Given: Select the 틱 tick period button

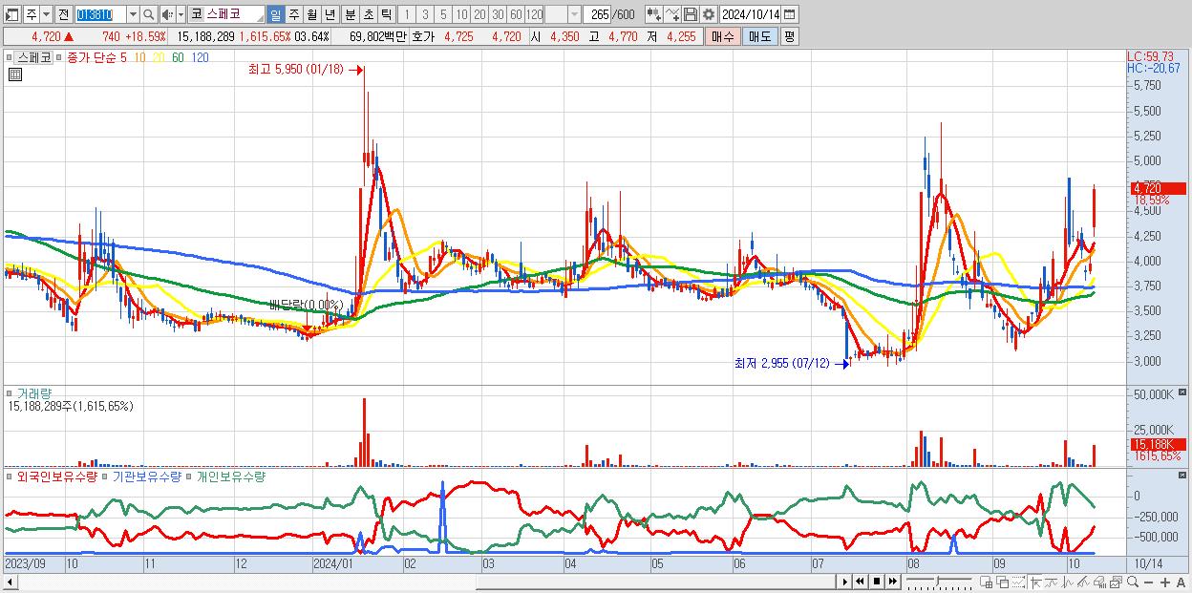Looking at the screenshot, I should pyautogui.click(x=385, y=14).
